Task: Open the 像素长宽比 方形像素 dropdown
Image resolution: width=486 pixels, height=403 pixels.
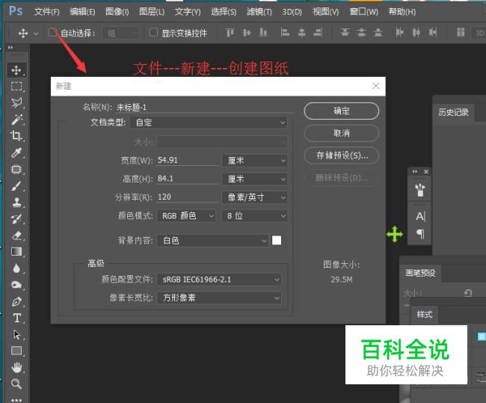Action: pos(219,298)
